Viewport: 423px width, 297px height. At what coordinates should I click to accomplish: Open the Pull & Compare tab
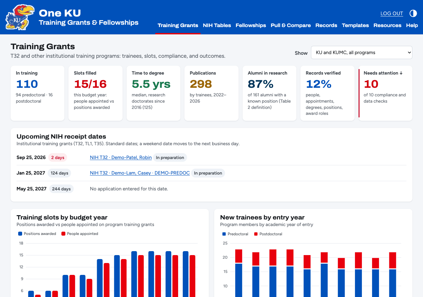[x=291, y=25]
